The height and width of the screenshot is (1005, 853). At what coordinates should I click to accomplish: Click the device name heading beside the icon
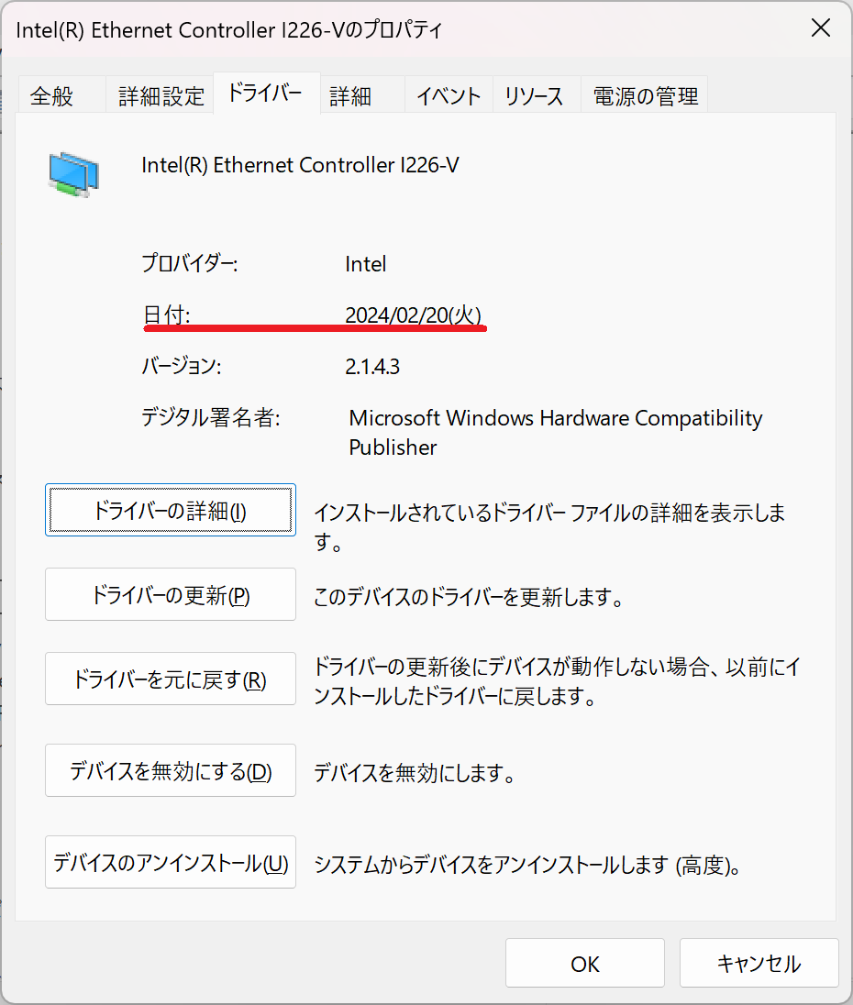[x=300, y=165]
